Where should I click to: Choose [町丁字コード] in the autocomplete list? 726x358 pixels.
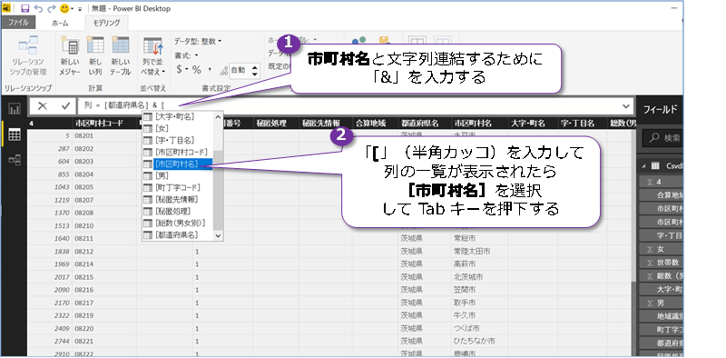[177, 187]
